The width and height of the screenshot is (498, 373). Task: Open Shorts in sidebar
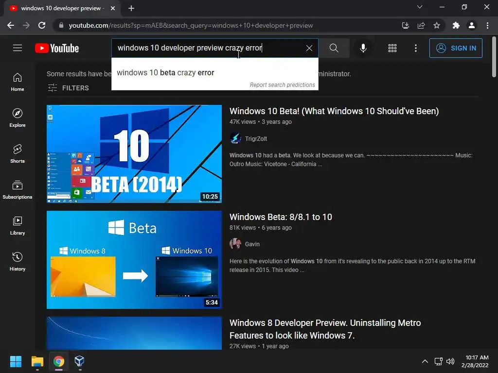tap(18, 154)
